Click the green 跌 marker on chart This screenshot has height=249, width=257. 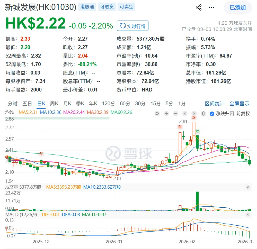[198, 131]
